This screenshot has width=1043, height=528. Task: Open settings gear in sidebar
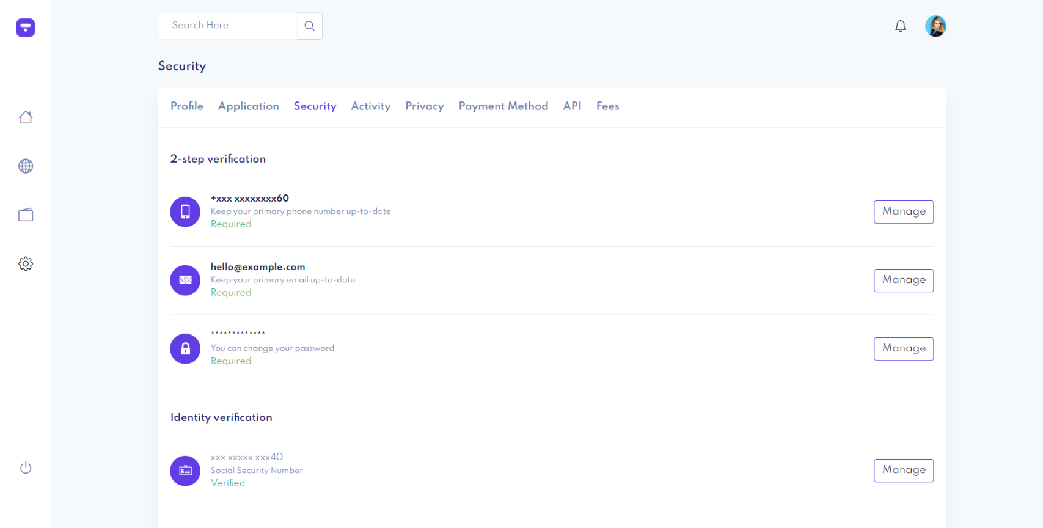click(x=26, y=264)
